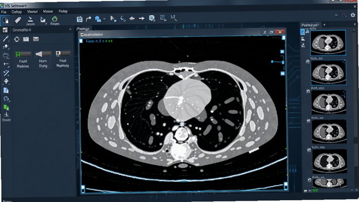Click the third icon in thumbnail panel strip
Viewport: 359px width, 202px height.
(303, 45)
